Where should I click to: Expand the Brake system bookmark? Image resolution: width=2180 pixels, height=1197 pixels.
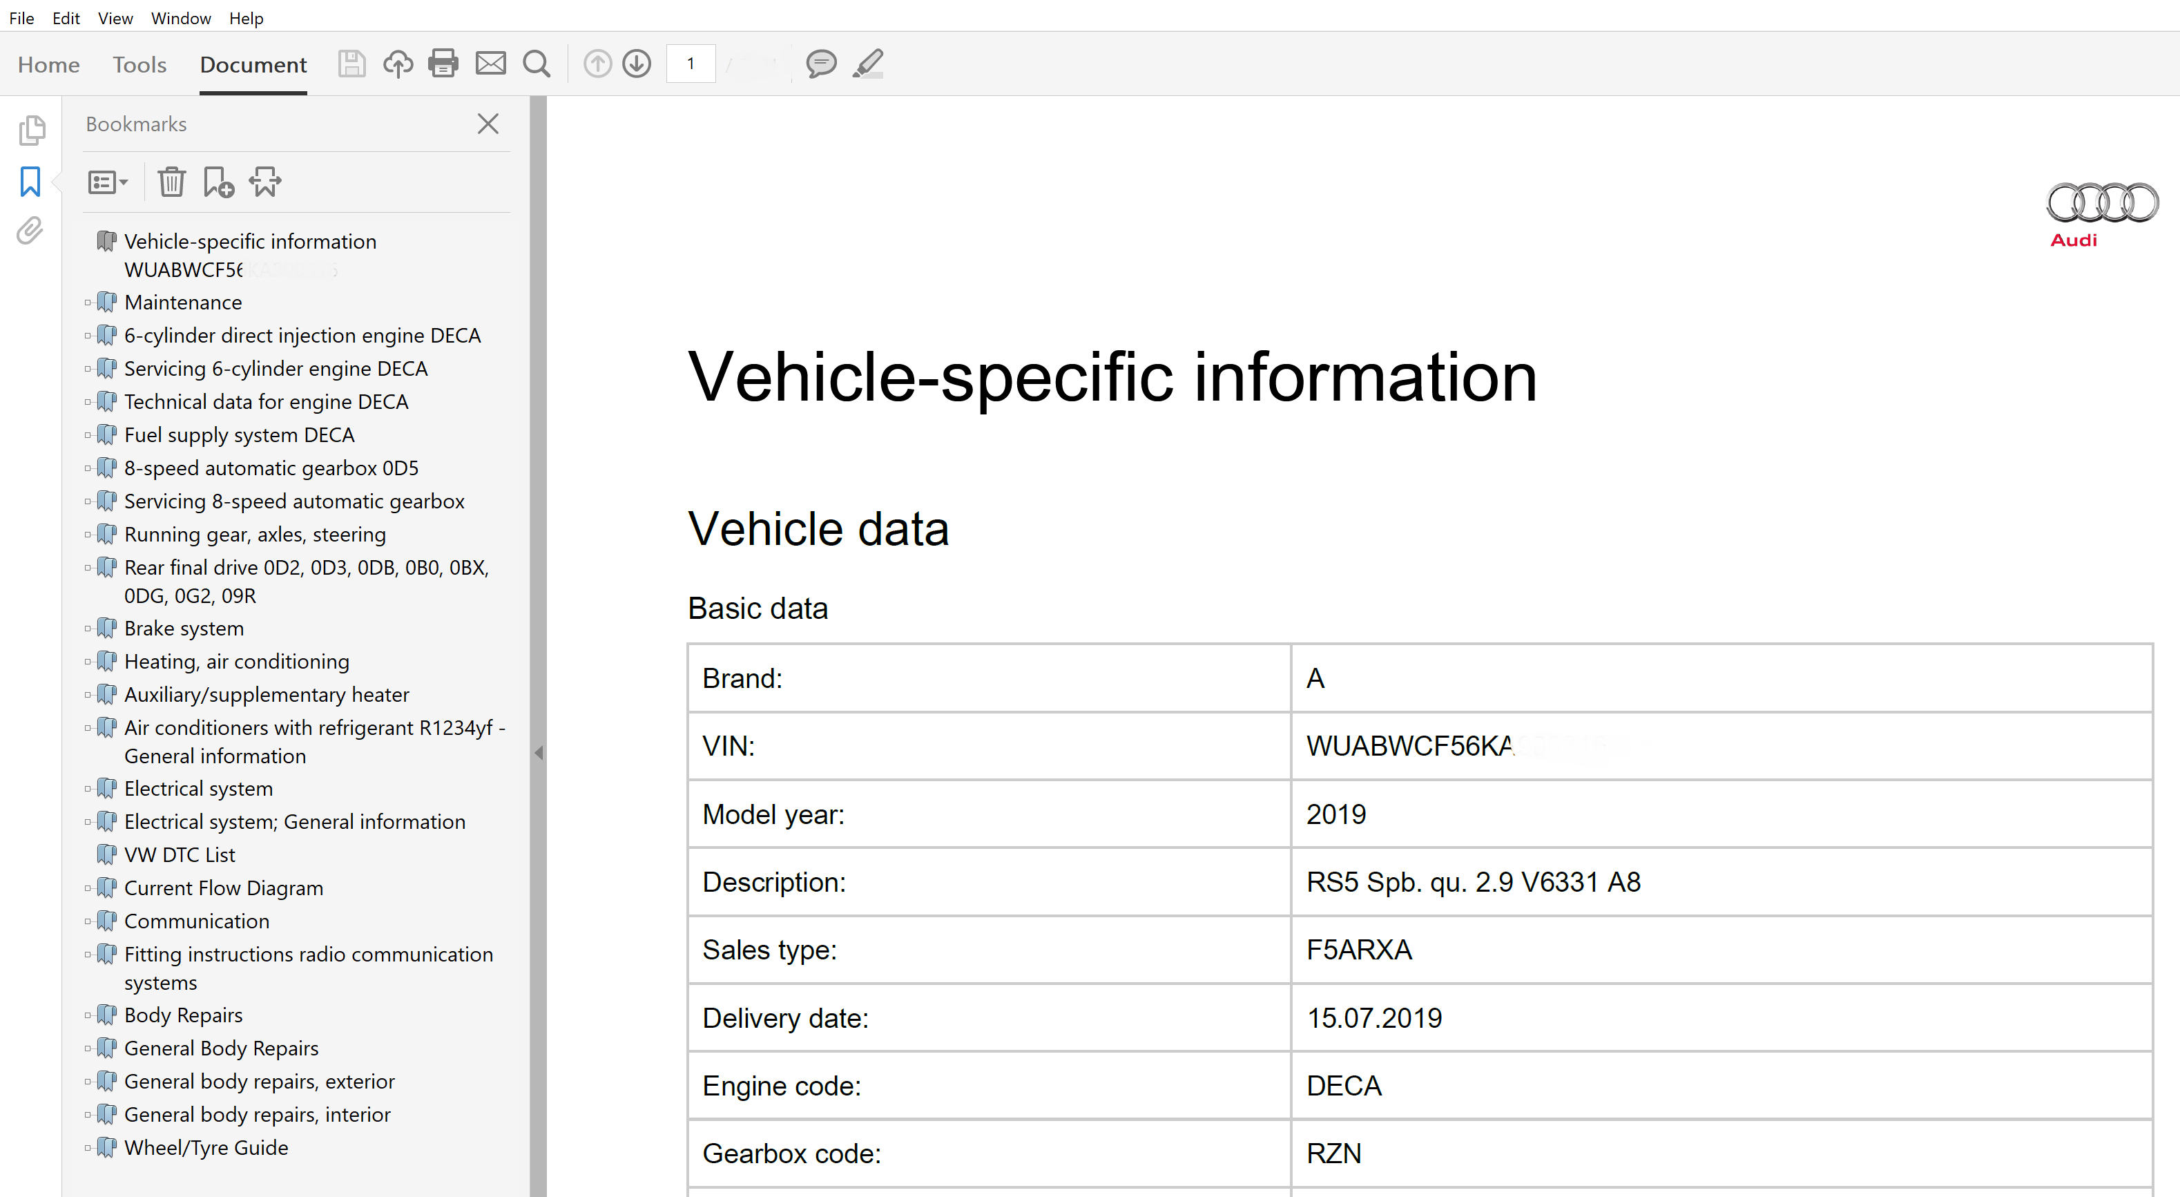[87, 628]
